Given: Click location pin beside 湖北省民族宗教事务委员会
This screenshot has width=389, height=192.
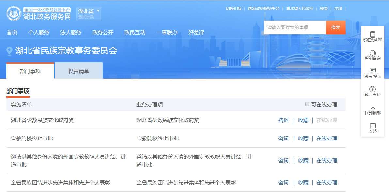Looking at the screenshot, I should 9,51.
